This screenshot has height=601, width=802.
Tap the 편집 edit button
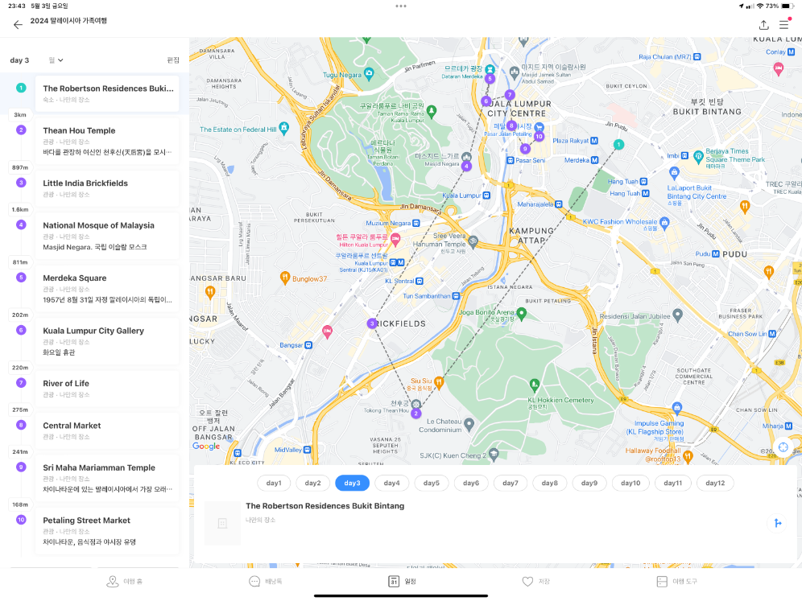click(173, 60)
